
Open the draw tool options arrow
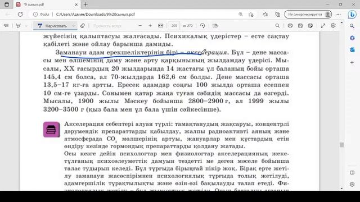[x=74, y=26]
